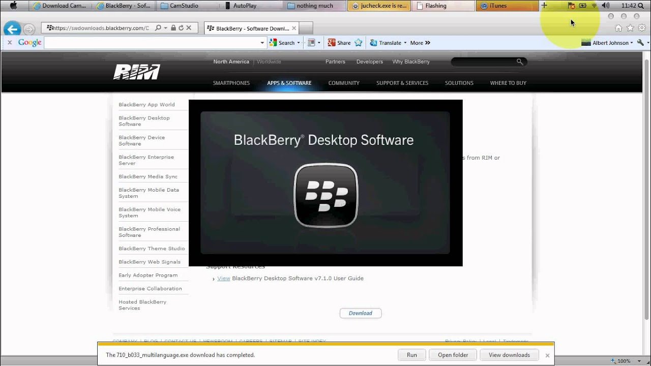Open the Developers link
The height and width of the screenshot is (366, 651).
(x=369, y=62)
